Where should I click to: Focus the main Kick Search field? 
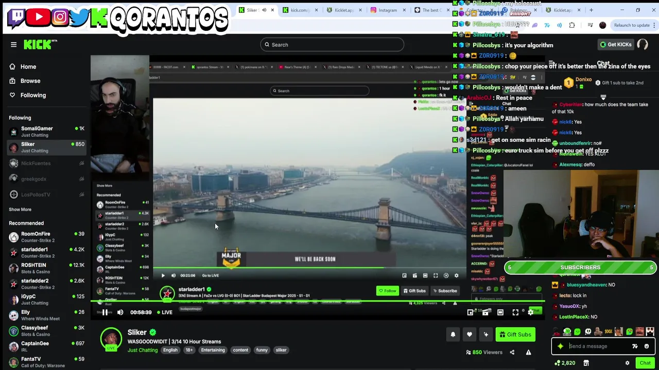(332, 45)
